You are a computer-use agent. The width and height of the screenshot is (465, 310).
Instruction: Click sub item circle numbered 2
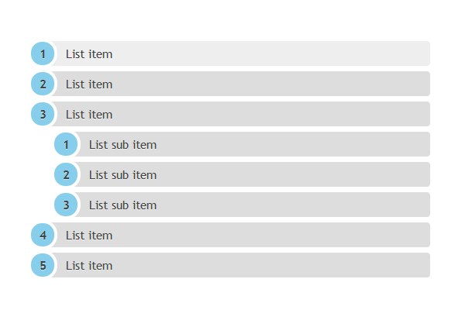[66, 174]
